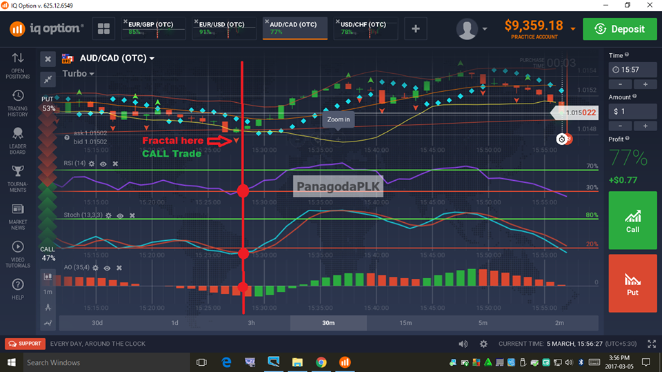Close the EUR/GBP (OTC) tab
662x372 pixels.
pyautogui.click(x=126, y=21)
